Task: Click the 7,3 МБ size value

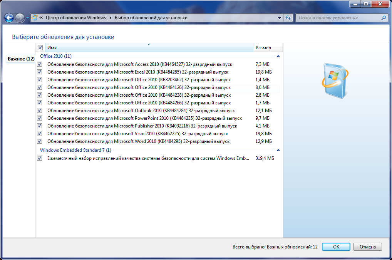Action: point(263,64)
